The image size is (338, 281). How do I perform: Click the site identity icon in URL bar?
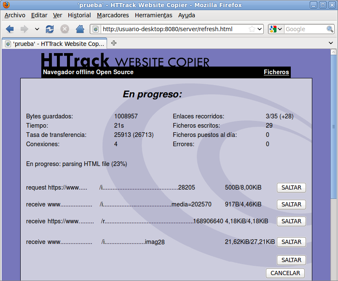[x=96, y=29]
